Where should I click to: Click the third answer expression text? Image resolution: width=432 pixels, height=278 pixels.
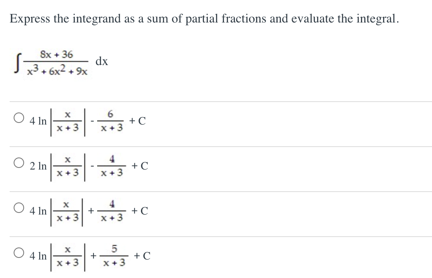tap(86, 210)
